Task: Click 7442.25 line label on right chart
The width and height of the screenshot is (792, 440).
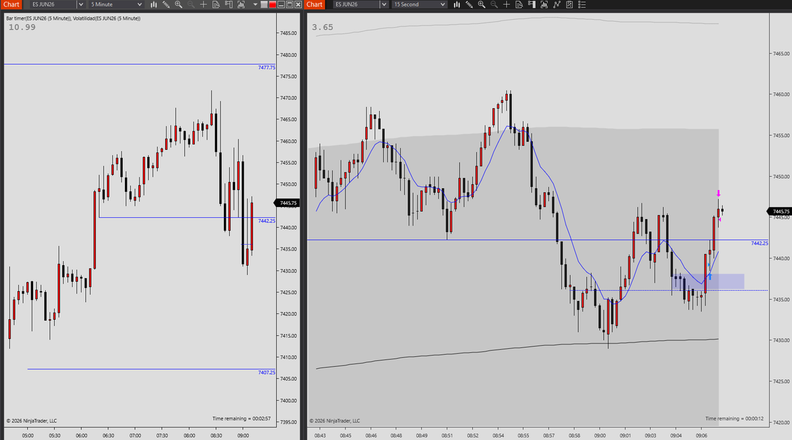Action: [759, 243]
